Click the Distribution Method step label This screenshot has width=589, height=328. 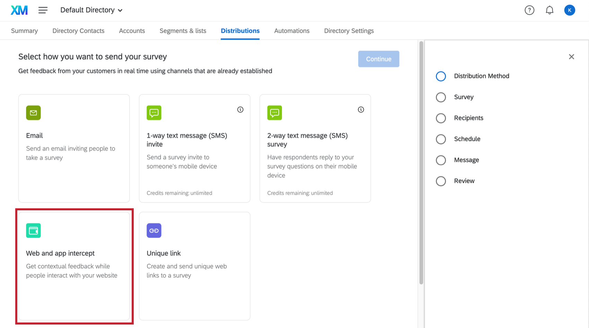[482, 76]
